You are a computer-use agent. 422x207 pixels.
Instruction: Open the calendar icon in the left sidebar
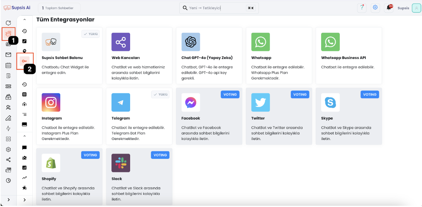[x=8, y=65]
